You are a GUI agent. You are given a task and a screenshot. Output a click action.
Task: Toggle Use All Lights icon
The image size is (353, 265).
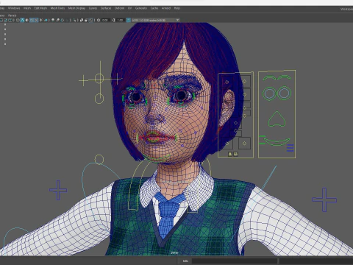(41, 20)
